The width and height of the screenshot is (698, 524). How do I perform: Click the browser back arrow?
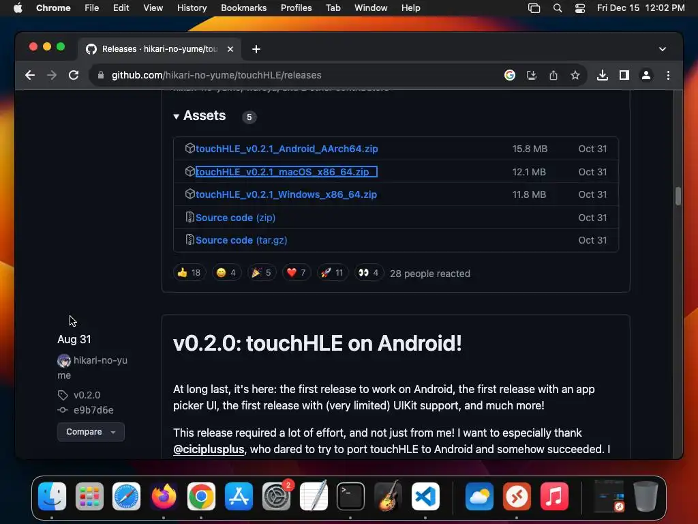point(30,75)
